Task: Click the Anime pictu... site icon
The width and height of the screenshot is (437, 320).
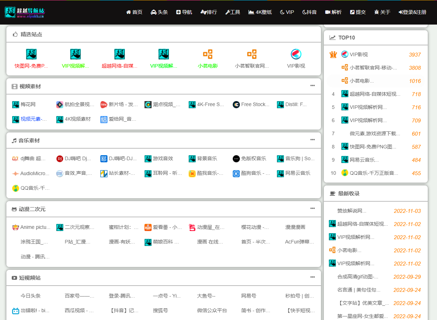Action: [x=15, y=227]
